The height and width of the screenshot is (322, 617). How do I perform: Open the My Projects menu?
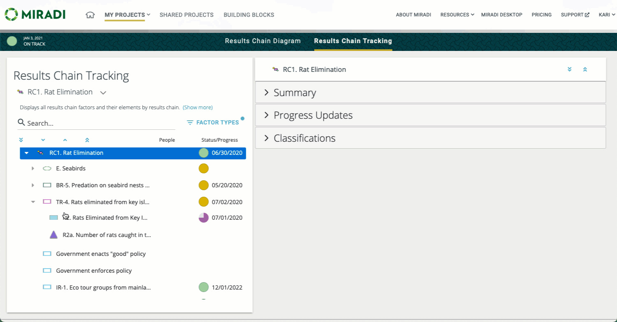pyautogui.click(x=127, y=15)
